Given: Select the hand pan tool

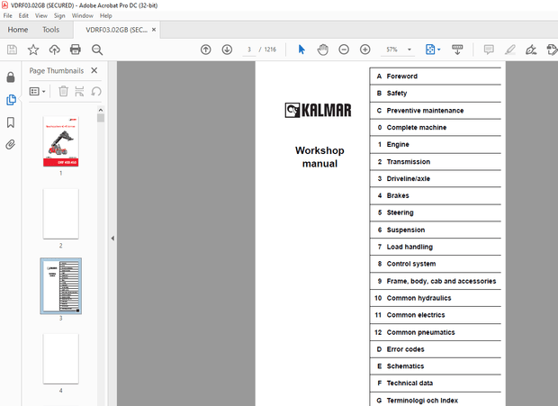Looking at the screenshot, I should [x=322, y=50].
